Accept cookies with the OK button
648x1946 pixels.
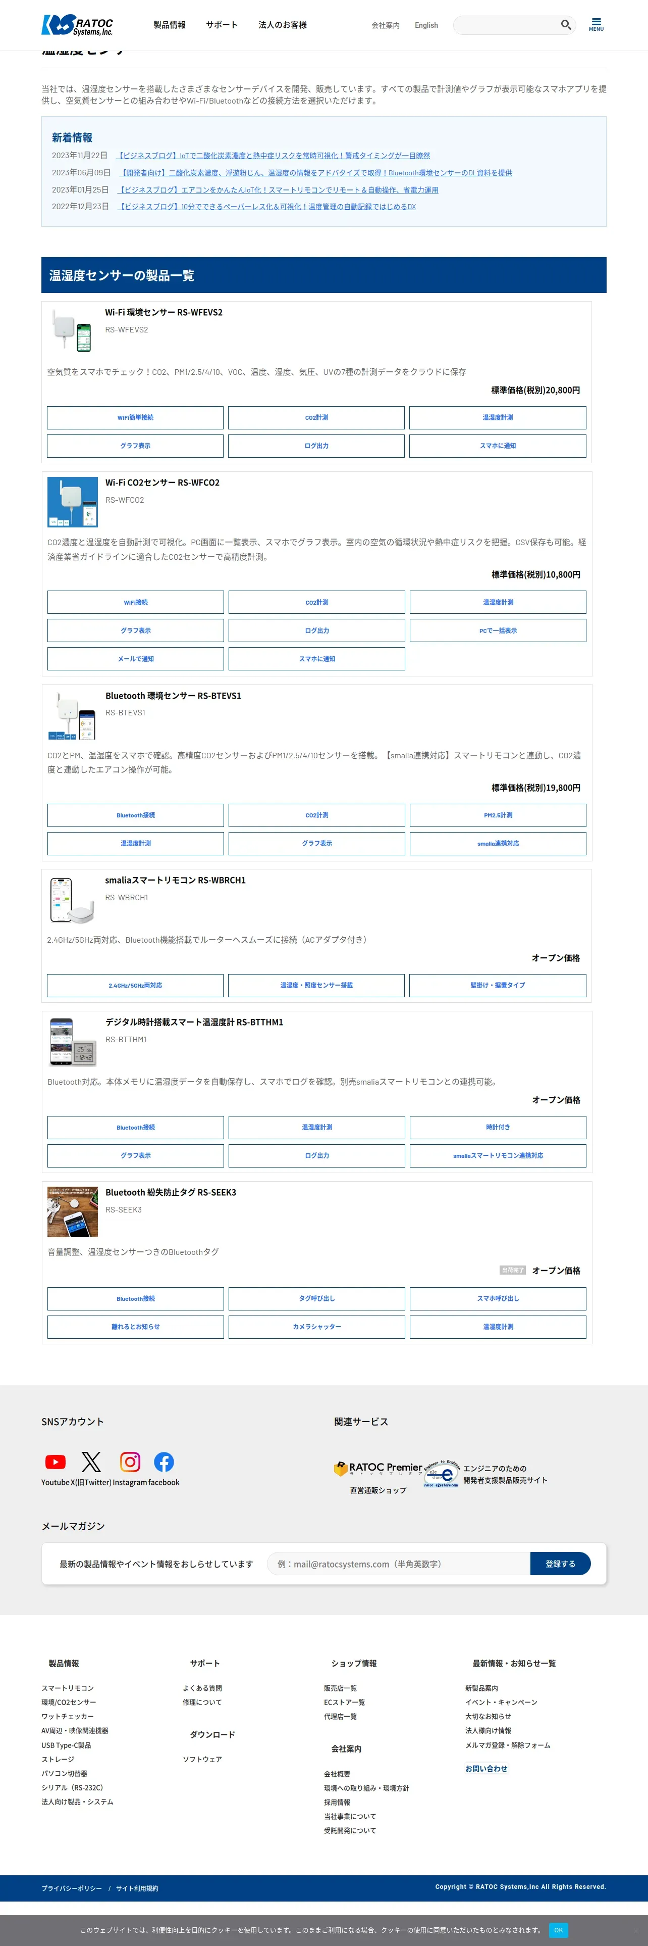coord(558,1930)
